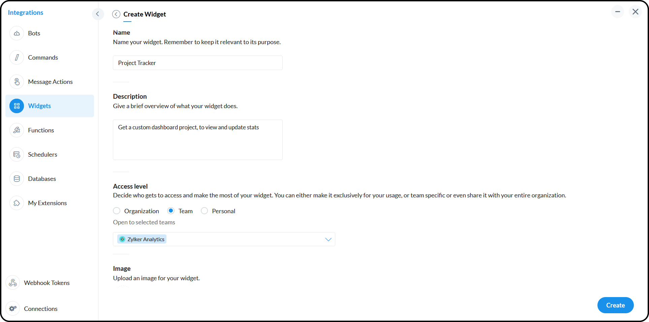This screenshot has height=322, width=649.
Task: Collapse the Integrations sidebar panel
Action: pos(98,14)
